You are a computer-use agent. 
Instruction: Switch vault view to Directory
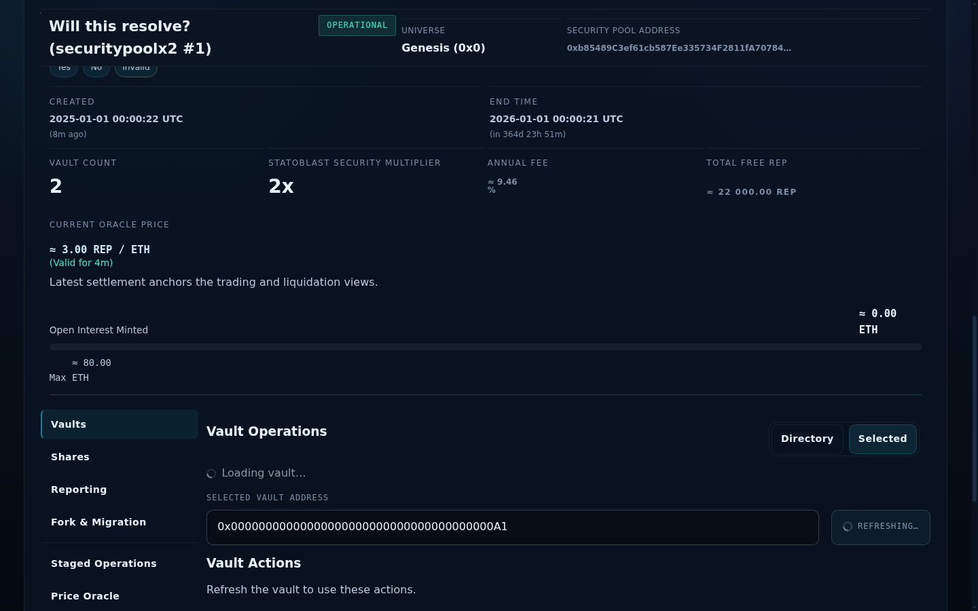coord(807,439)
